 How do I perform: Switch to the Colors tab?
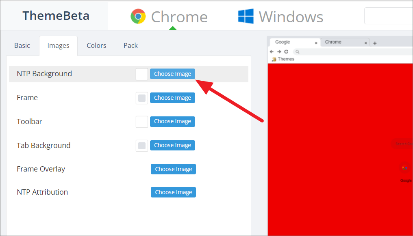[96, 46]
